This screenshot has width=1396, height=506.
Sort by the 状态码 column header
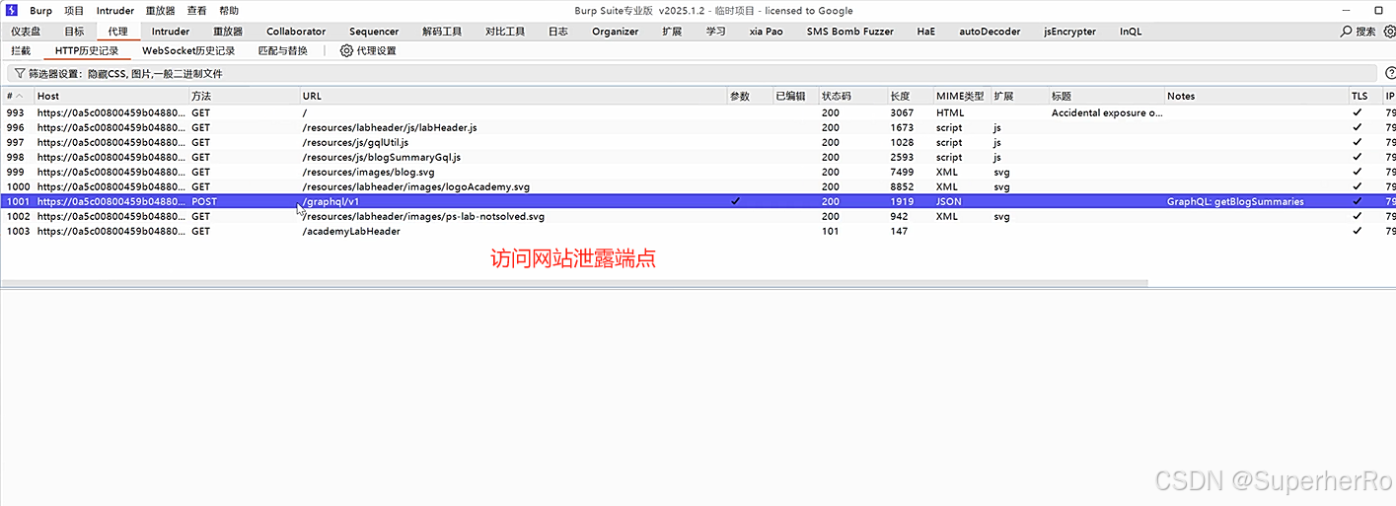pos(853,96)
